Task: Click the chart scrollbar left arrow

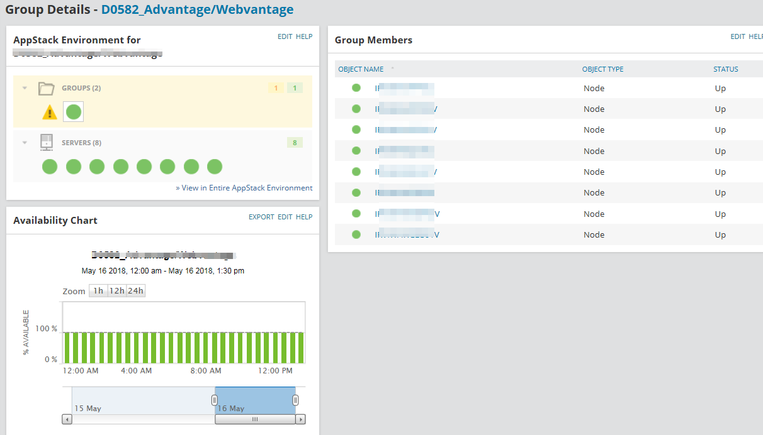Action: point(67,419)
